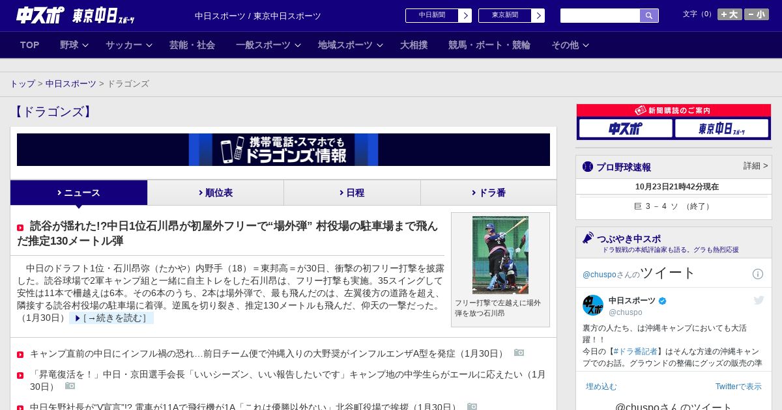Click the Twitterで表示 link
This screenshot has width=782, height=410.
pos(738,387)
